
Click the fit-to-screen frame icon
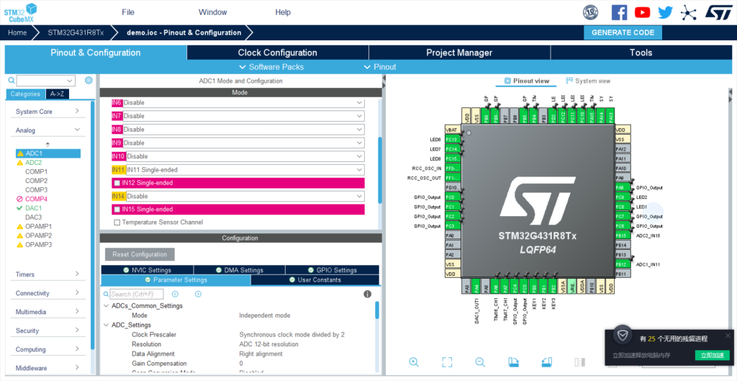click(x=447, y=362)
